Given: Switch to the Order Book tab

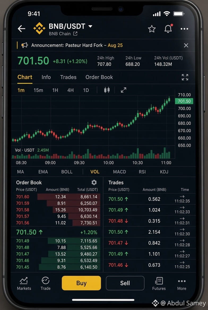Looking at the screenshot, I should point(99,77).
